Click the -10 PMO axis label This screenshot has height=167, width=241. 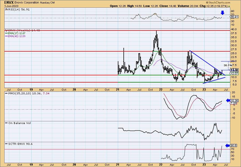(233, 118)
